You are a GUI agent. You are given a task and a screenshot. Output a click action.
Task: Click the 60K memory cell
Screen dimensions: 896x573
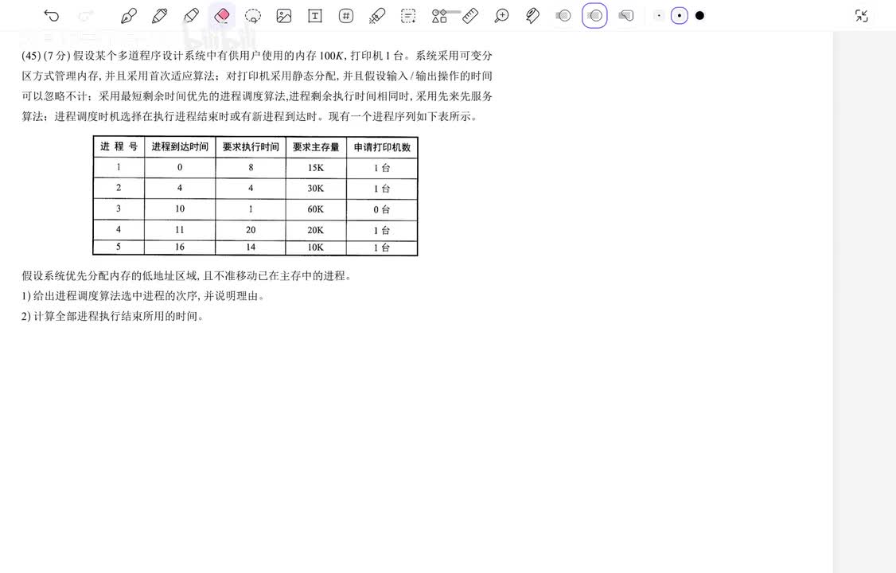315,209
